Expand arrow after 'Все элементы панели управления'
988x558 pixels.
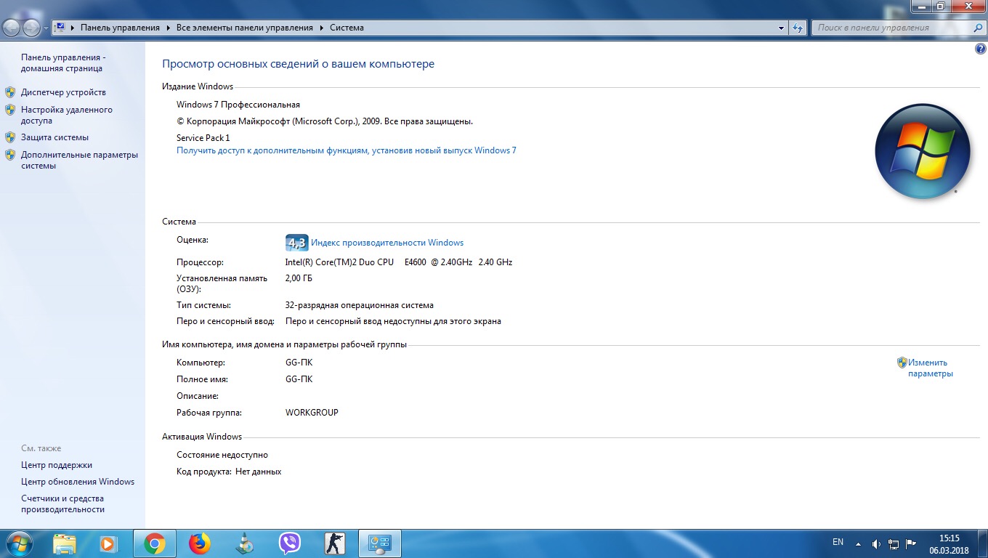point(322,28)
